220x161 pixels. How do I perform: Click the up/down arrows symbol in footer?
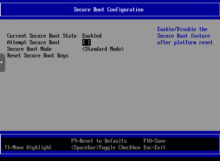[x=7, y=148]
